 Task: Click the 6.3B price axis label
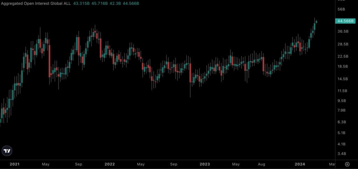342,122
